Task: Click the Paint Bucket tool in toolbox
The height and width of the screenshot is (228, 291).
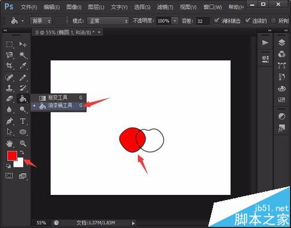Action: 23,98
